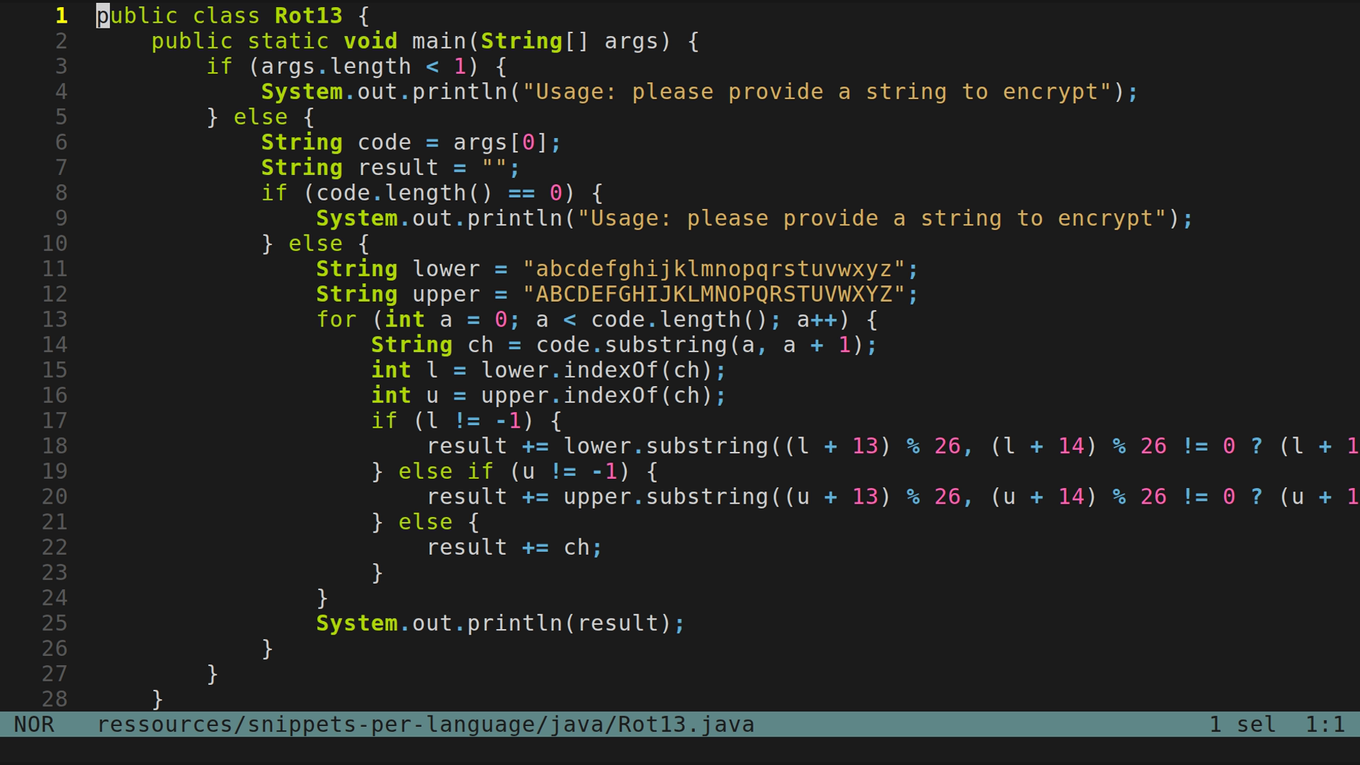Click the uppercase alphabet string on line 12
This screenshot has width=1360, height=765.
pyautogui.click(x=715, y=294)
